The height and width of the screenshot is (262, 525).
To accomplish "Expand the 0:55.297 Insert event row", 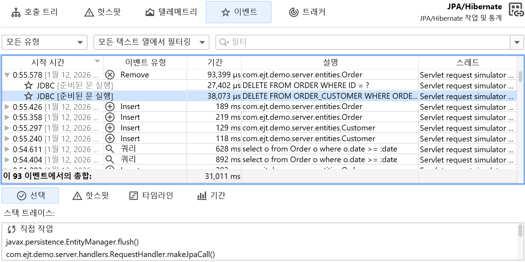I will 7,128.
